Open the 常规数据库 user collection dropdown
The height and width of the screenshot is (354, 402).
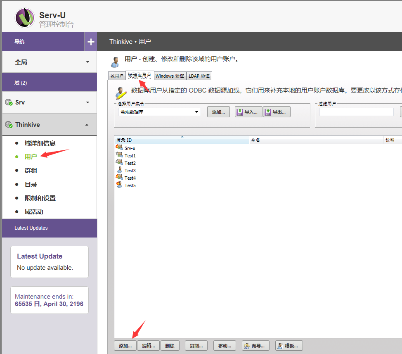(x=159, y=112)
